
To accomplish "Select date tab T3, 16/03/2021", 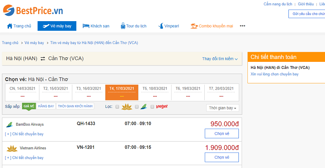I will pyautogui.click(x=89, y=92).
